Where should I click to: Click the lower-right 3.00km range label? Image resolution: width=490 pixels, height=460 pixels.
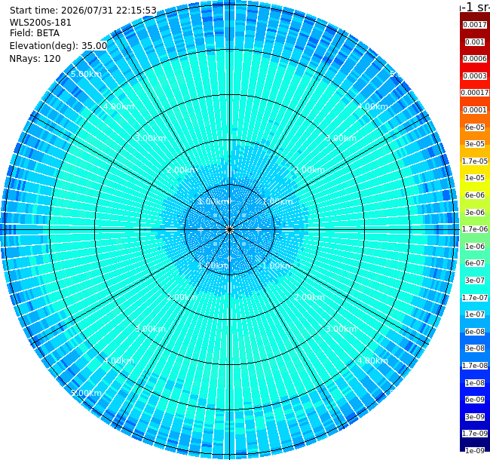[x=341, y=329]
